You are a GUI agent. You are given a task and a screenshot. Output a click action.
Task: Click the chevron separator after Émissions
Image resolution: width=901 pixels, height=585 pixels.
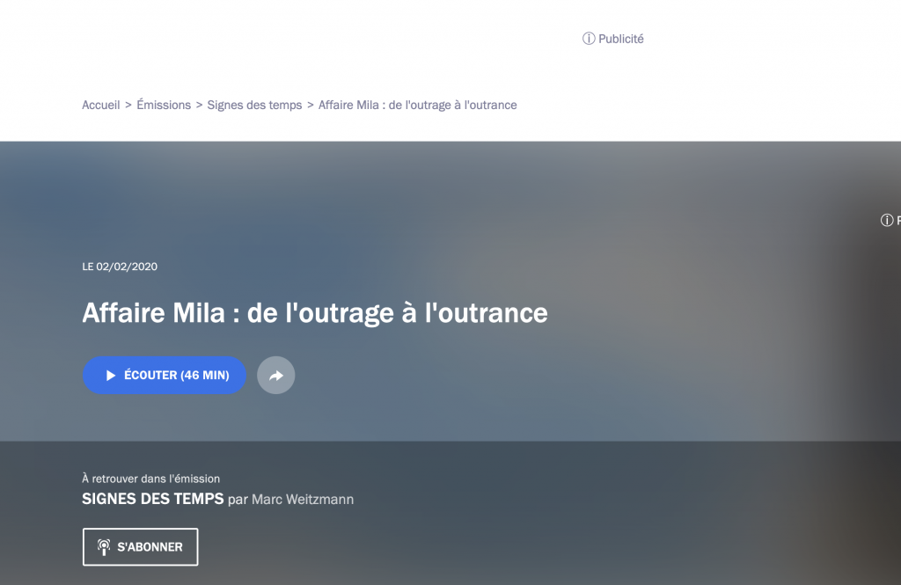[199, 105]
